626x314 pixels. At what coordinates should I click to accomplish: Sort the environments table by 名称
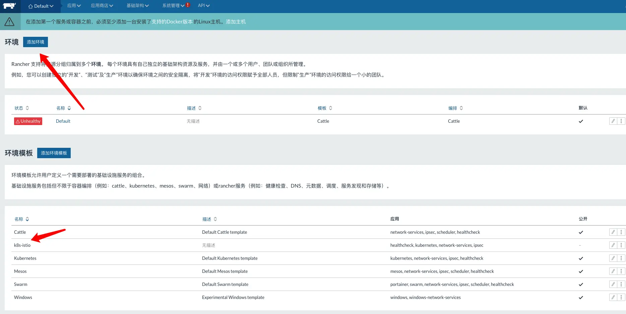coord(64,108)
